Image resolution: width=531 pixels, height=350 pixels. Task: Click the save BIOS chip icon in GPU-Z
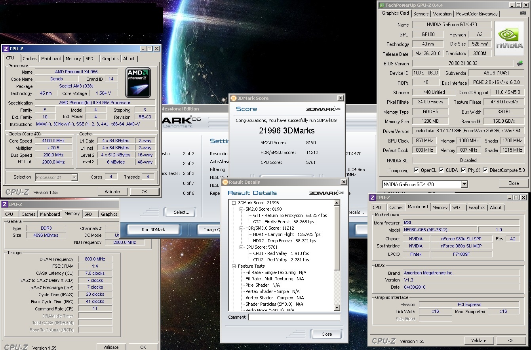[520, 63]
